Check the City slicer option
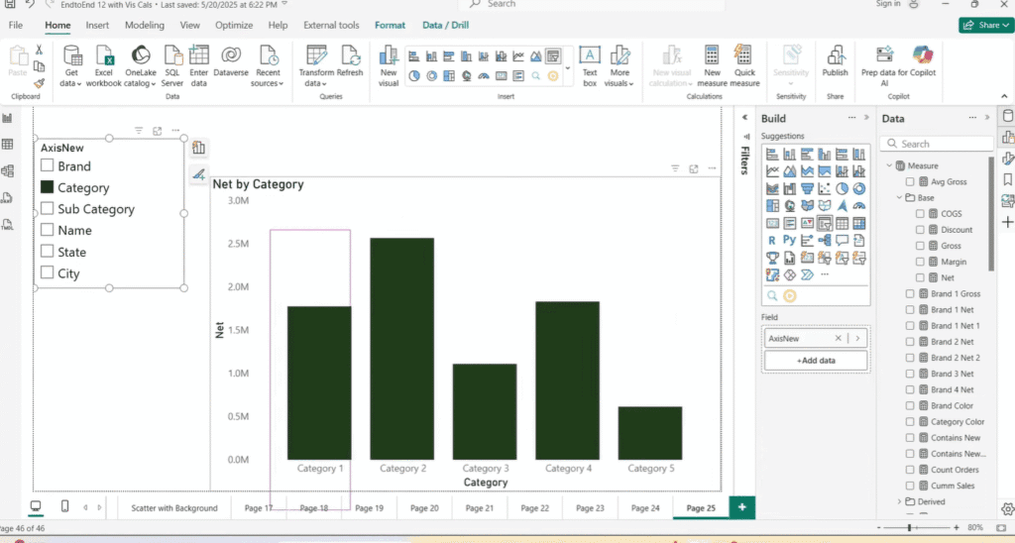The image size is (1015, 543). (47, 273)
